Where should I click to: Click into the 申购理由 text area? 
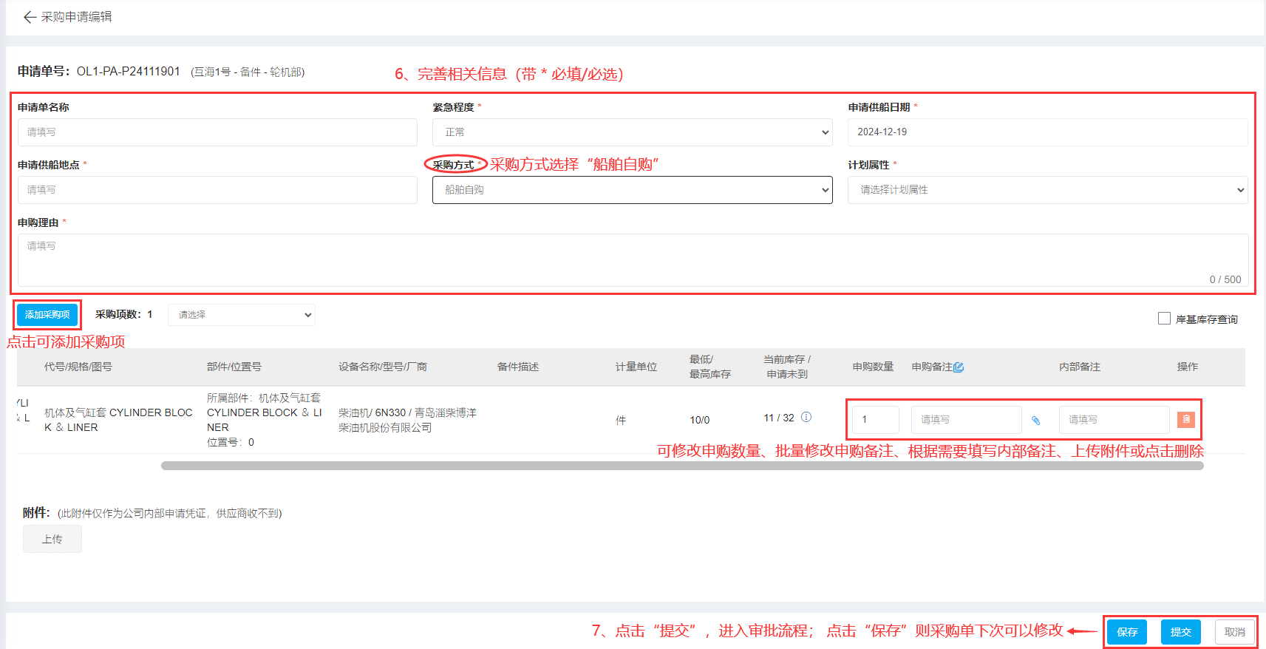[x=633, y=260]
